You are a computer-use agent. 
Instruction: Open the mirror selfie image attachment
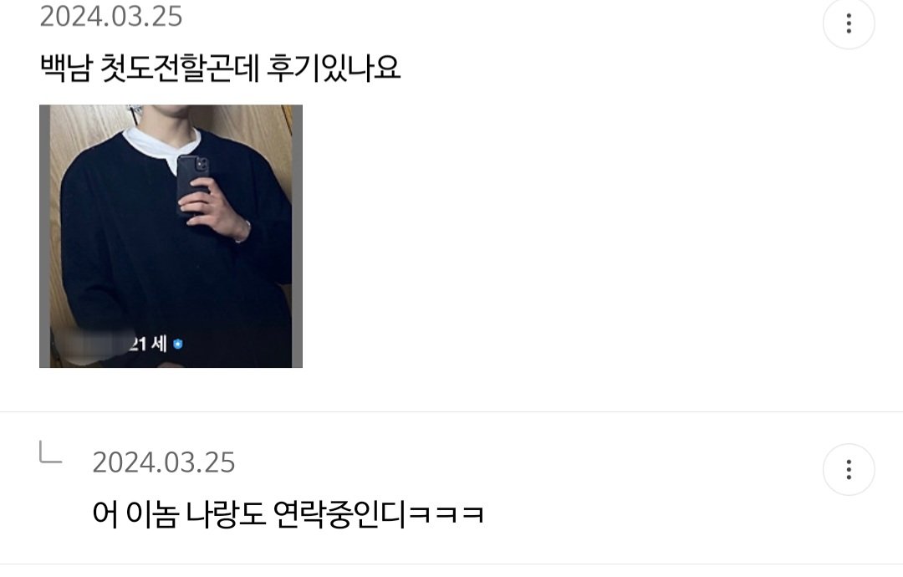click(171, 236)
